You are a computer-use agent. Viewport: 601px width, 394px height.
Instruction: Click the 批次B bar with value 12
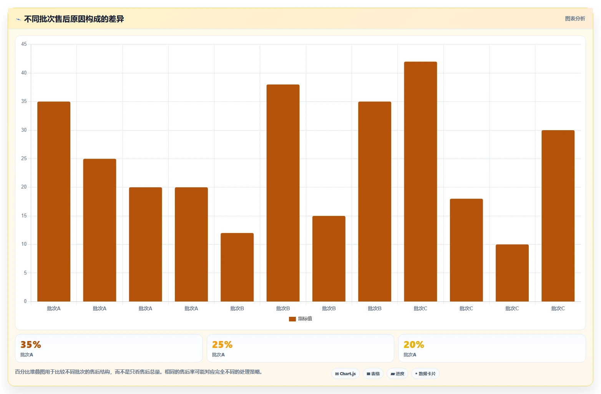[x=237, y=267]
